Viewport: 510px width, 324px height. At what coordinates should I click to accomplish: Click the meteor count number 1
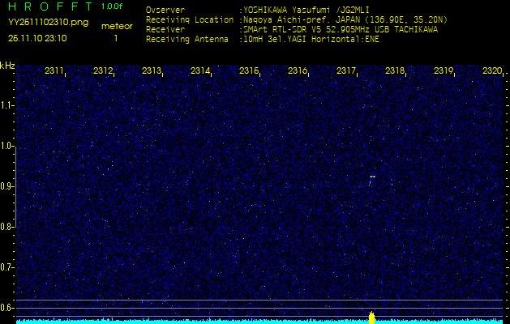pyautogui.click(x=116, y=38)
